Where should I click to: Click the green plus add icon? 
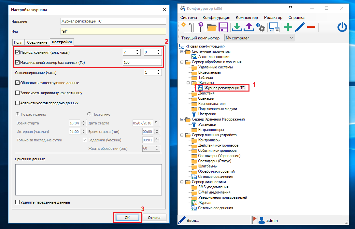point(288,27)
